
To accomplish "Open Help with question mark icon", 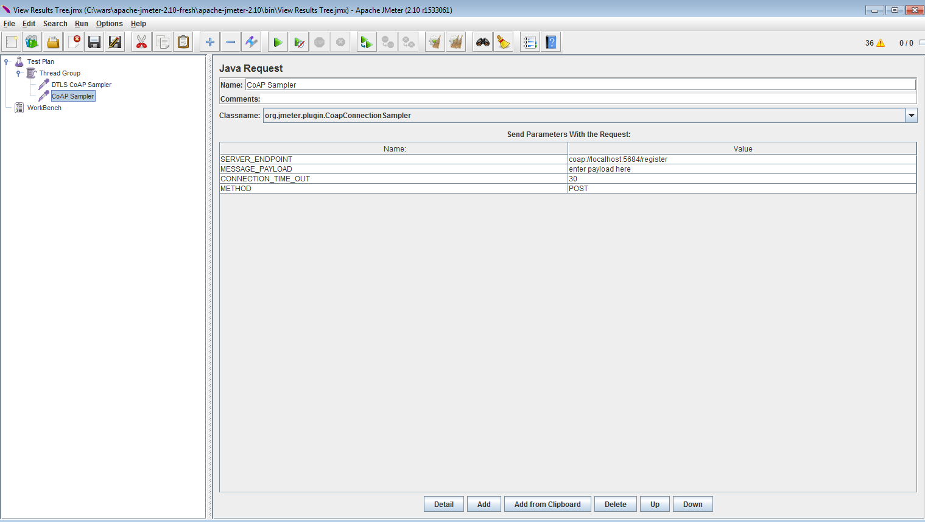I will pos(551,42).
